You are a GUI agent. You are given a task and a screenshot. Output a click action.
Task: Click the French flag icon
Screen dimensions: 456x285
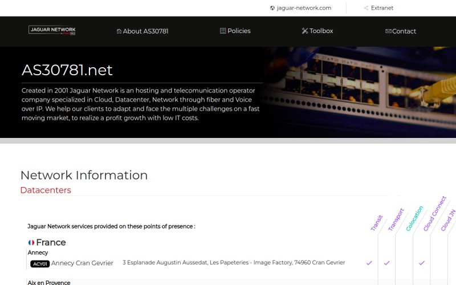[x=31, y=242]
